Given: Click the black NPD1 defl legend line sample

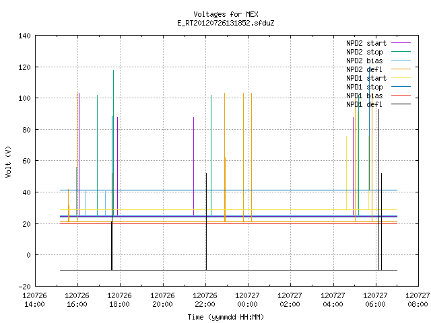Looking at the screenshot, I should point(401,104).
